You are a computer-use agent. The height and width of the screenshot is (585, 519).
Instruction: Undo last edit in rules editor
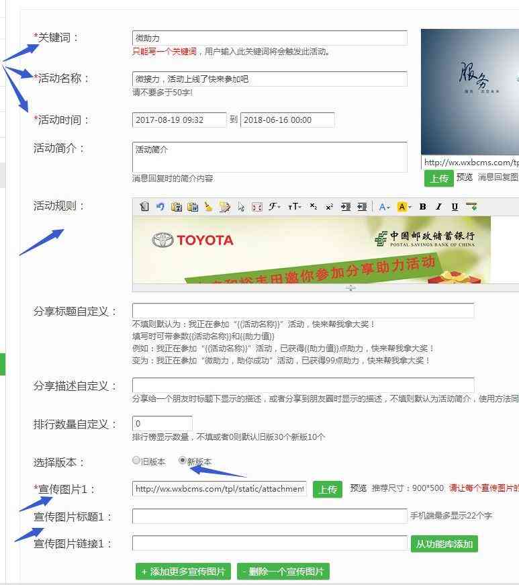(160, 207)
